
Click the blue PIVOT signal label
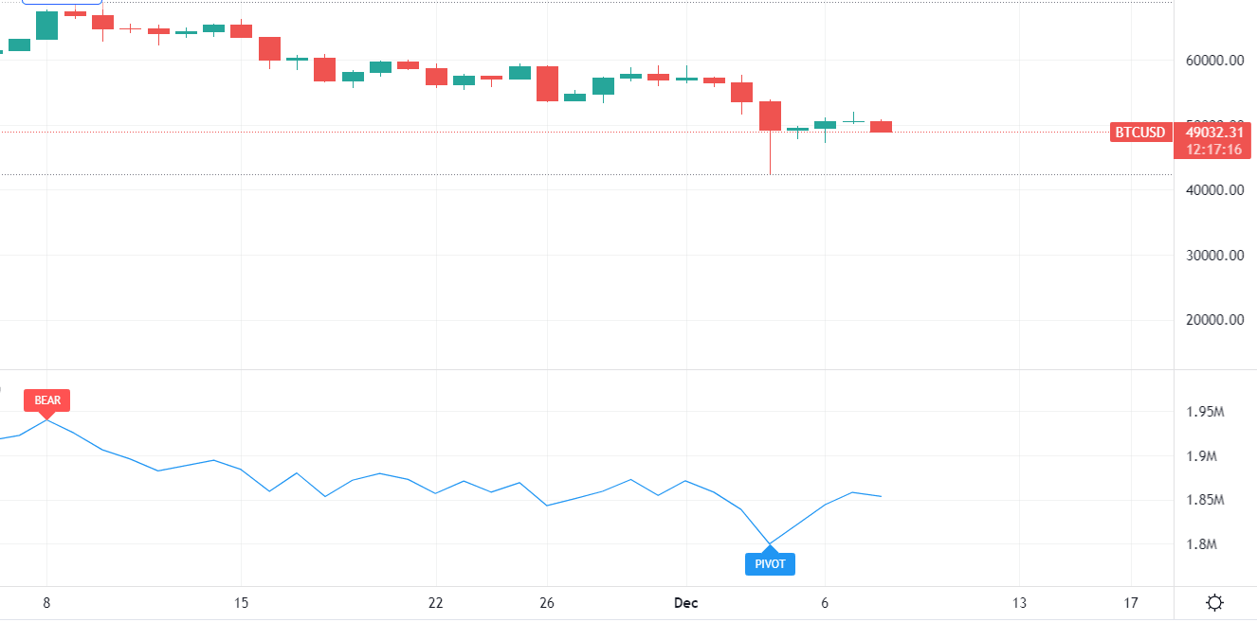pos(770,564)
